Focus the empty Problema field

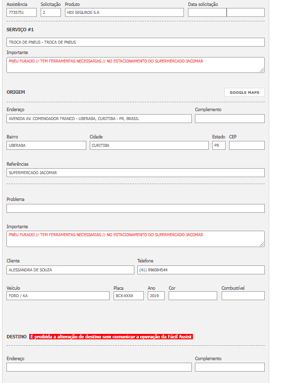click(135, 208)
